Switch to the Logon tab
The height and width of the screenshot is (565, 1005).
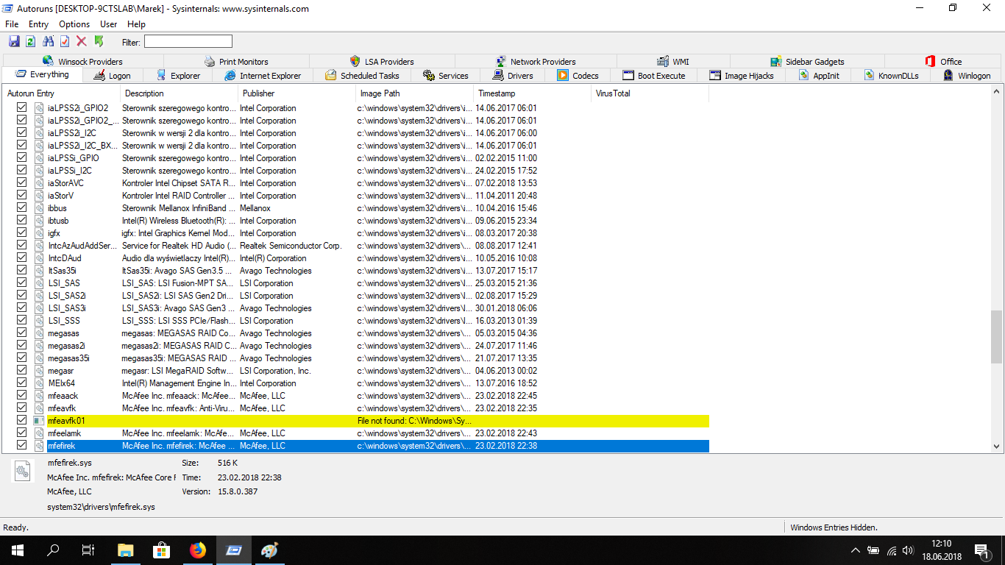tap(113, 76)
